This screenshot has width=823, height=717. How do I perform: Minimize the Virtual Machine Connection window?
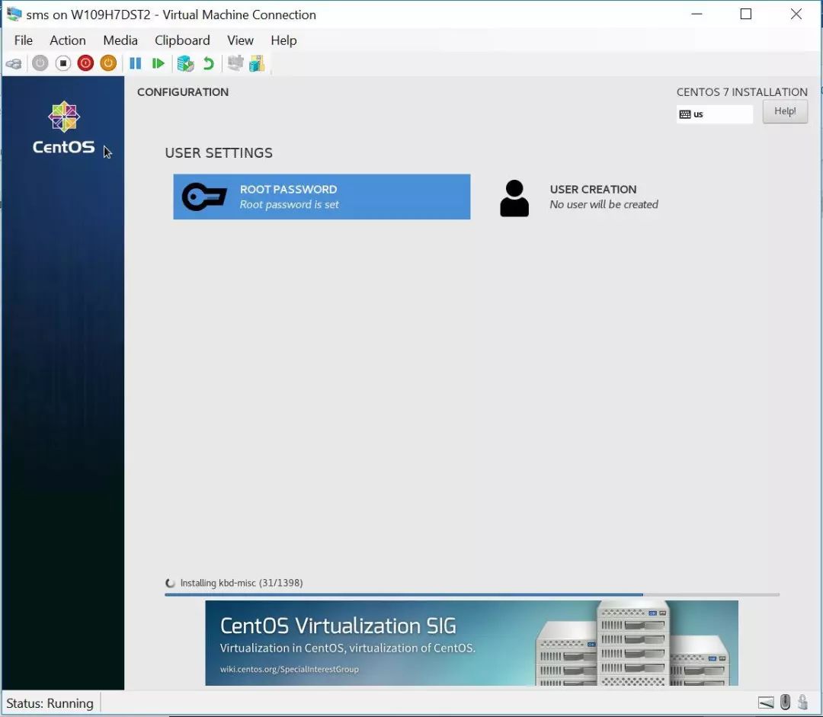pyautogui.click(x=697, y=14)
